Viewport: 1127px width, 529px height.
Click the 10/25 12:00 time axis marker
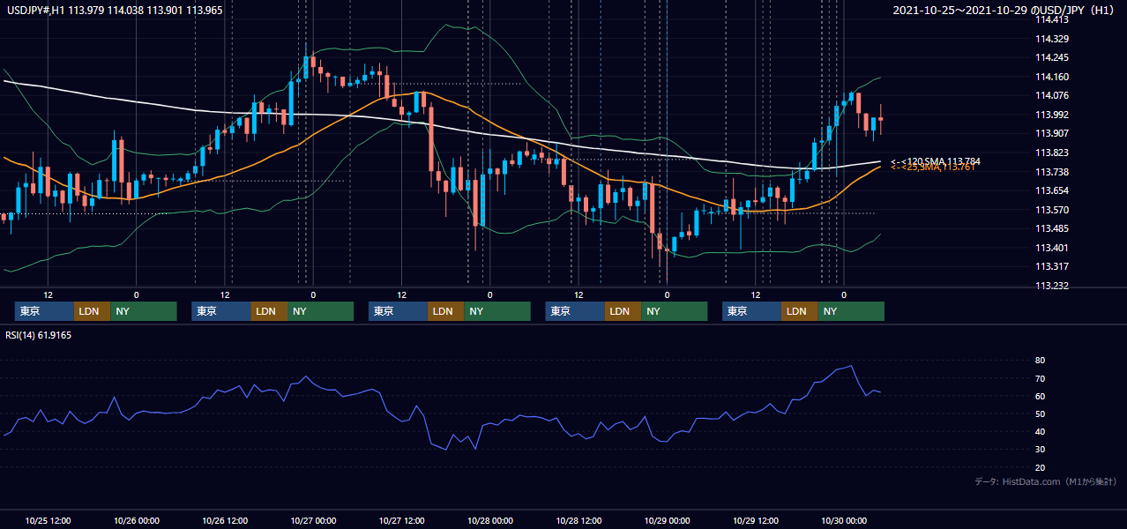pos(49,520)
